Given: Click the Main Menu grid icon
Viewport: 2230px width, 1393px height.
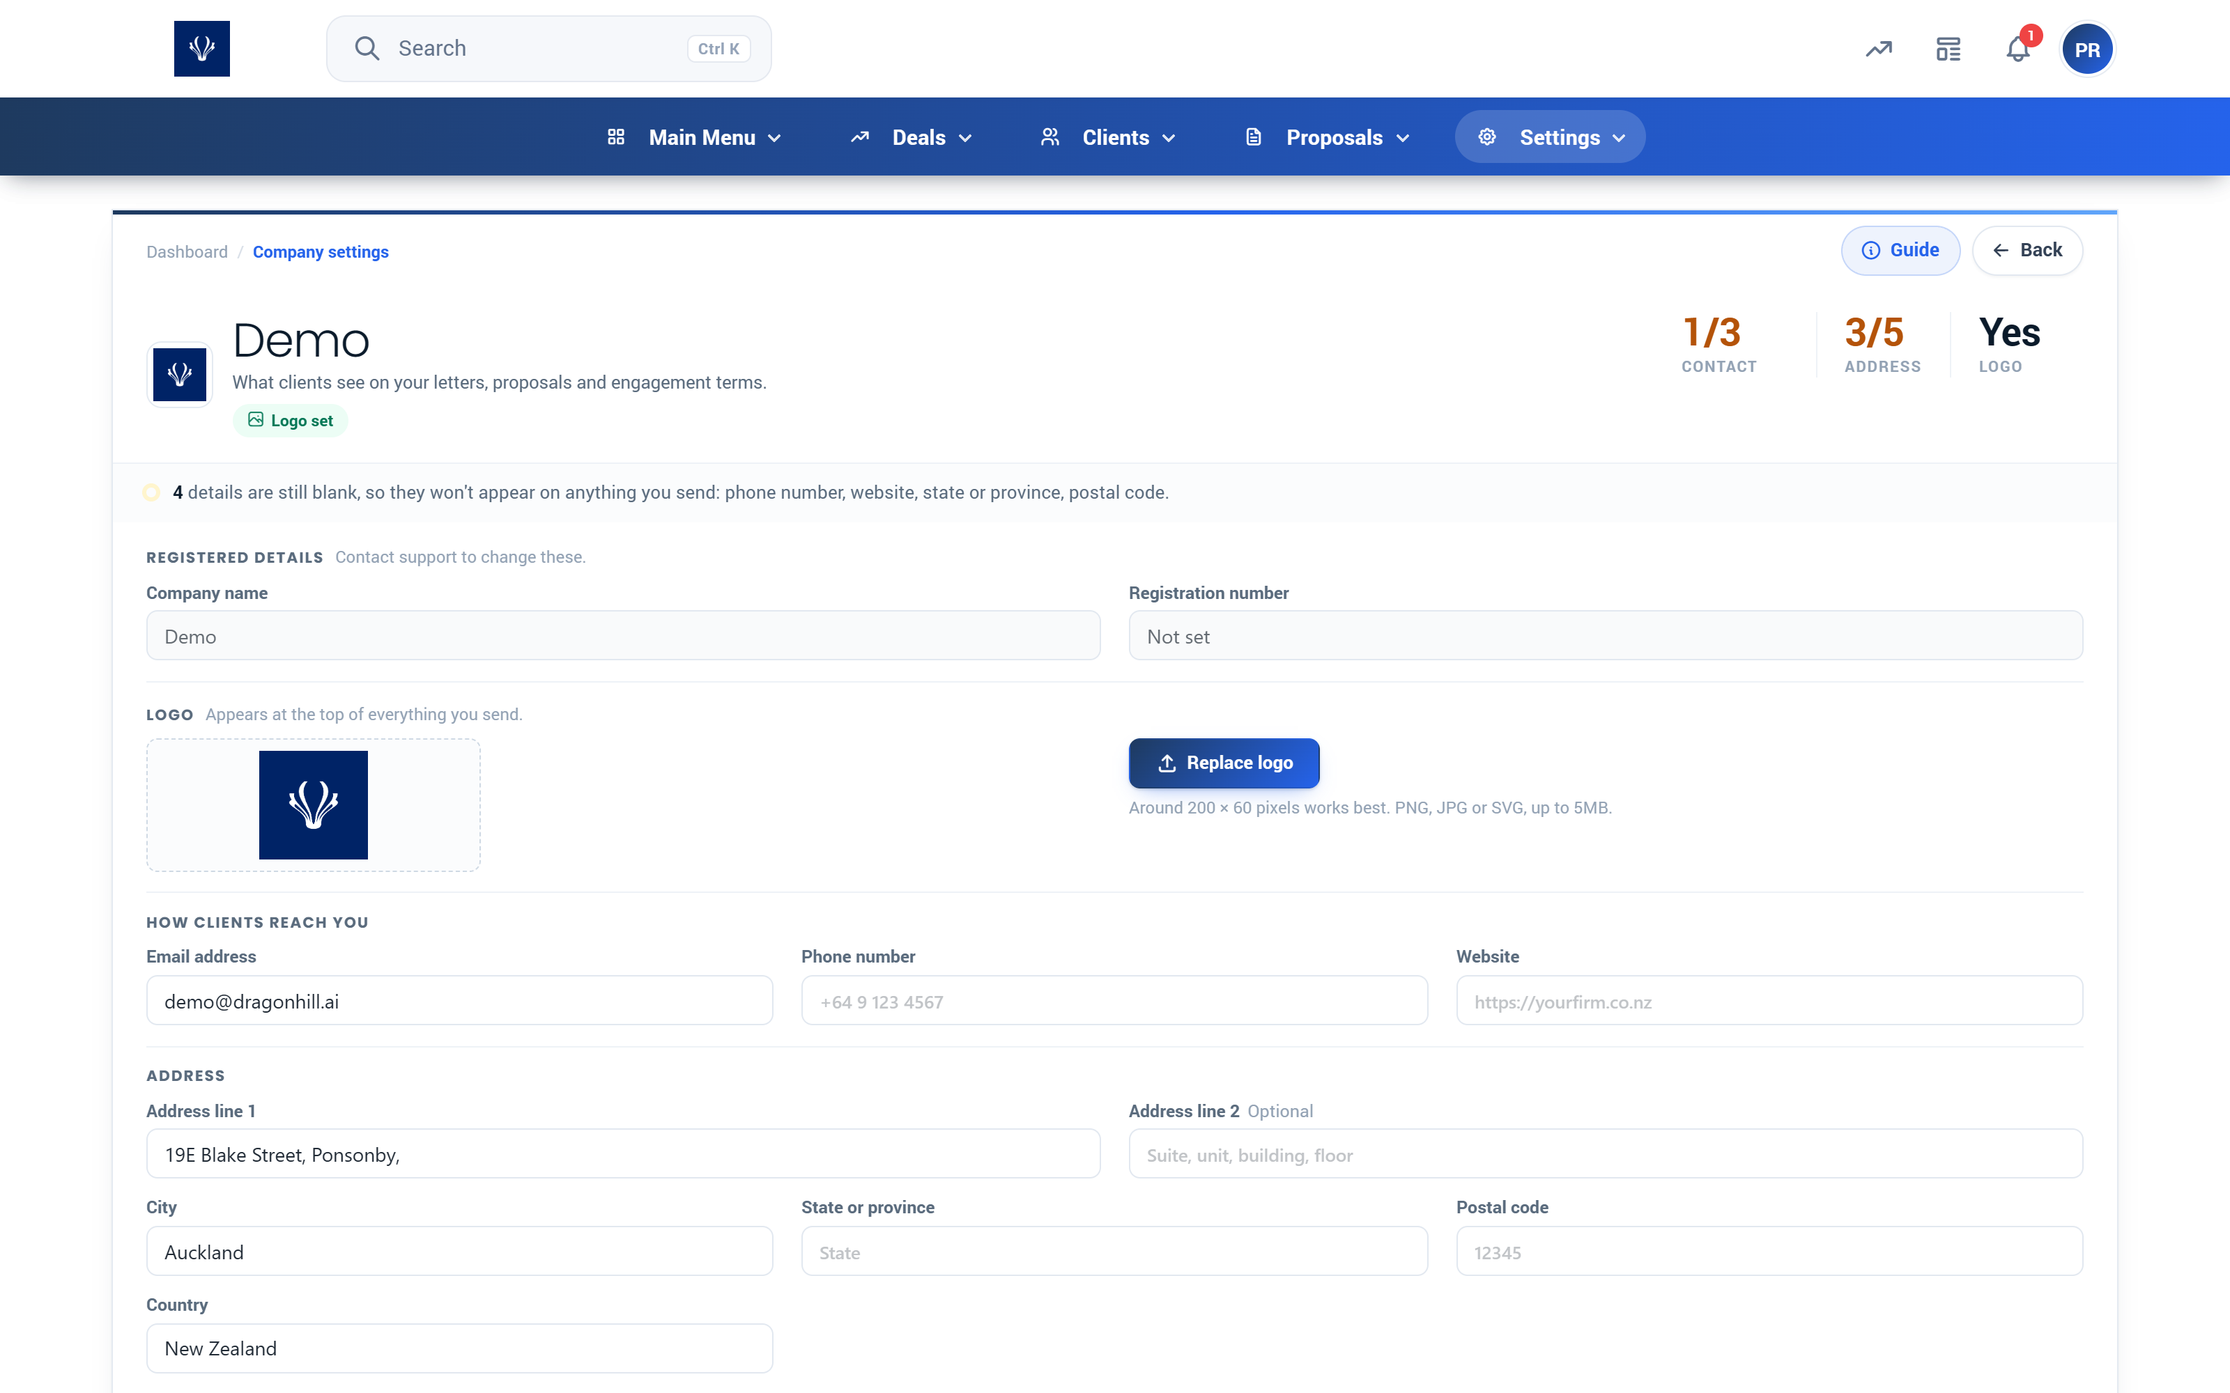Looking at the screenshot, I should (x=617, y=137).
